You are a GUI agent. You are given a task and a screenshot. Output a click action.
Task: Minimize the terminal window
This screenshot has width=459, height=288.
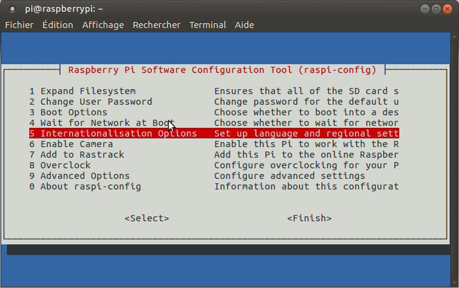[x=424, y=9]
